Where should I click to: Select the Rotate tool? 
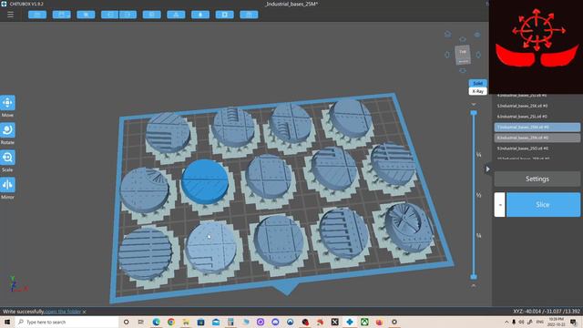pyautogui.click(x=7, y=130)
